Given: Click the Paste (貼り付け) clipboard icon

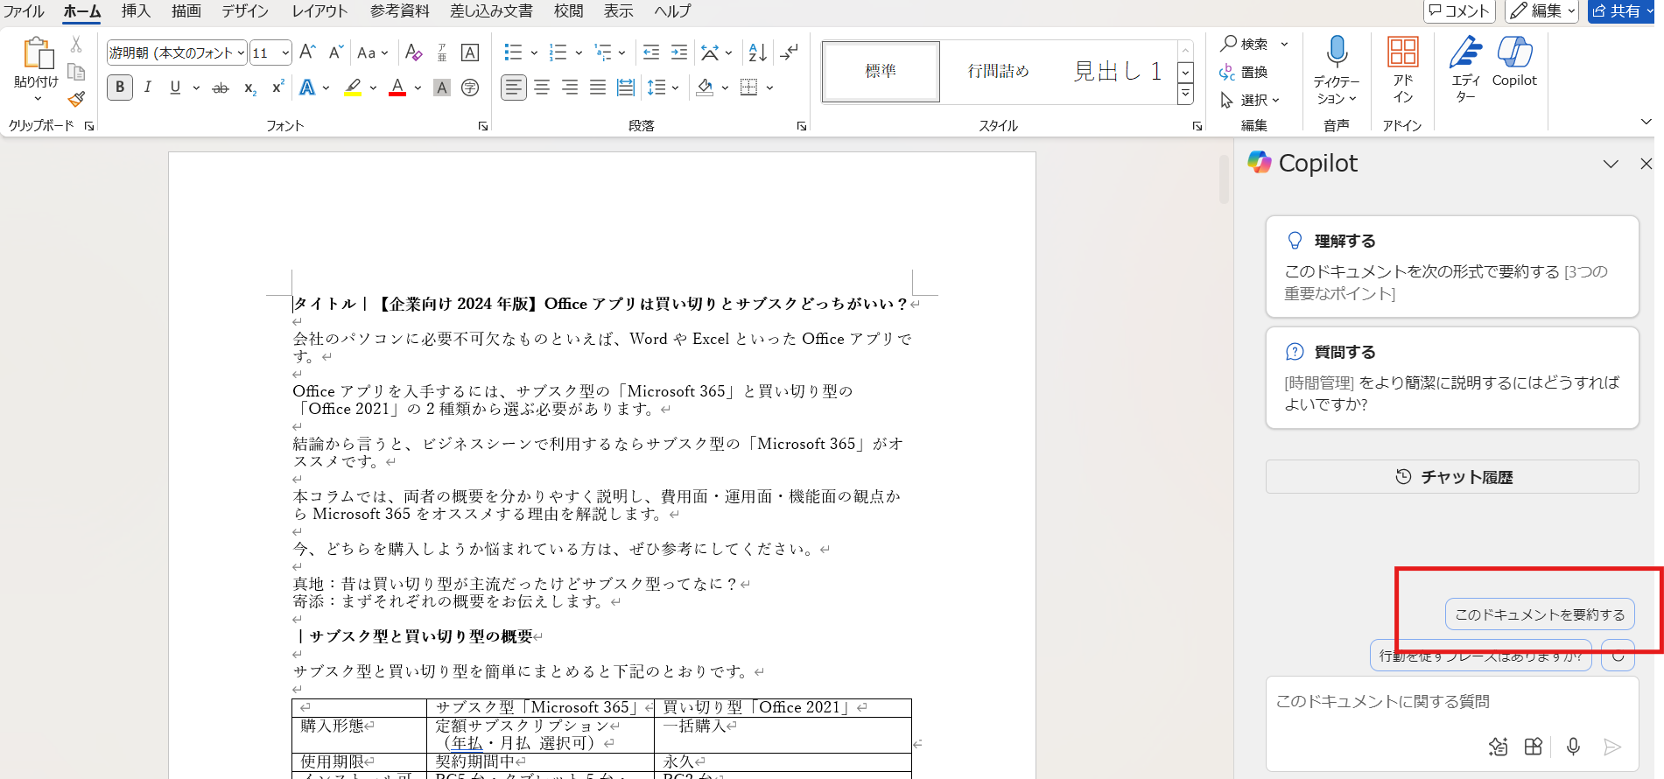Looking at the screenshot, I should (x=38, y=53).
